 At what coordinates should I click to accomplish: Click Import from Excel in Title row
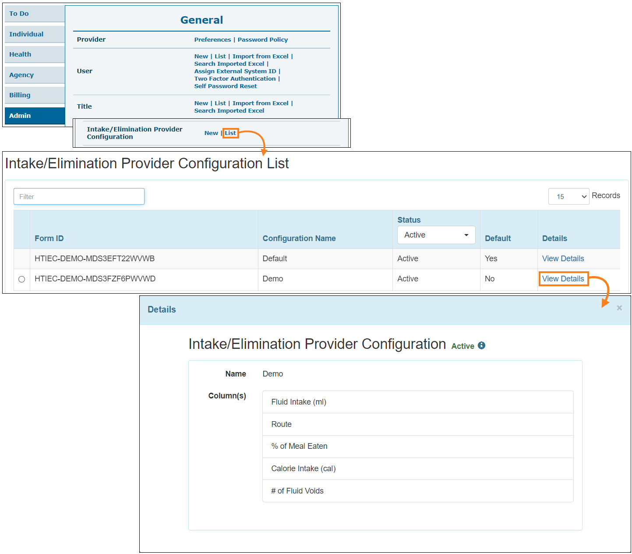tap(261, 103)
